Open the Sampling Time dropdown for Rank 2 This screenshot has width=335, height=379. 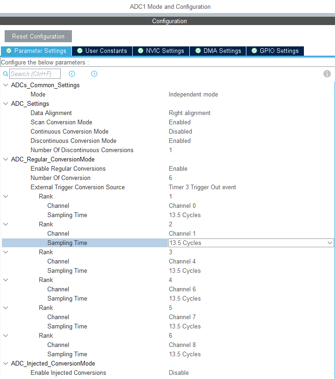point(329,243)
